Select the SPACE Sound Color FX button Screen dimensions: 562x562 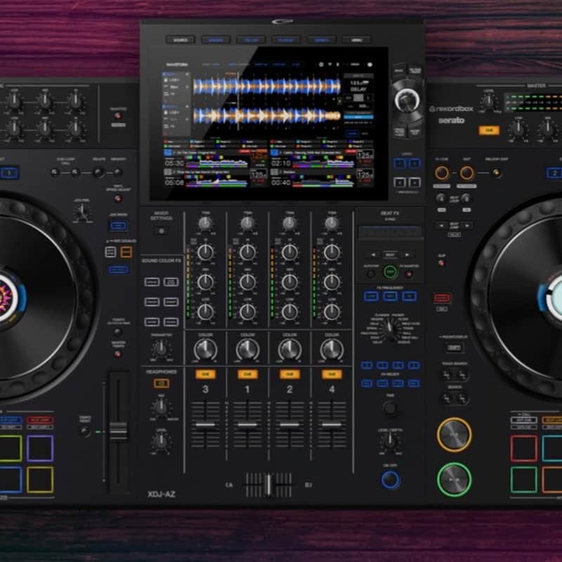pyautogui.click(x=152, y=281)
